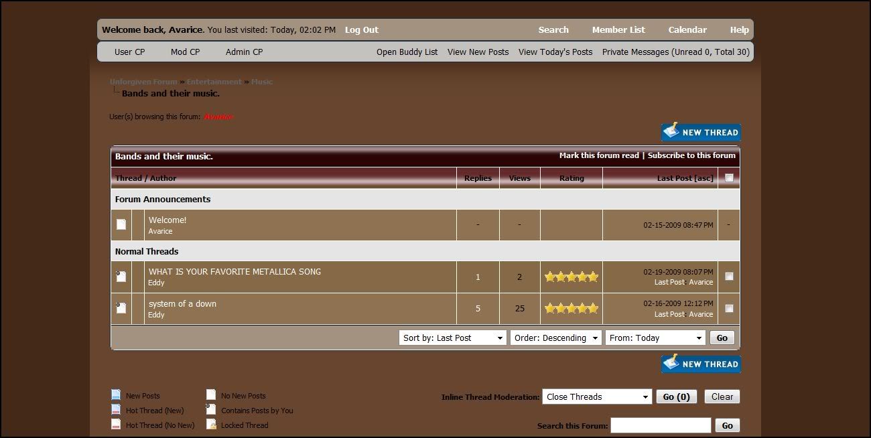Screen dimensions: 871x438
Task: Open the Order Descending dropdown
Action: pos(555,338)
